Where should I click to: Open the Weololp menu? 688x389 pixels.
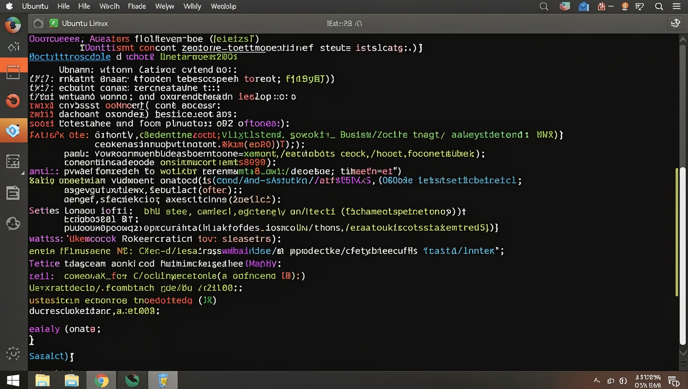click(x=223, y=6)
